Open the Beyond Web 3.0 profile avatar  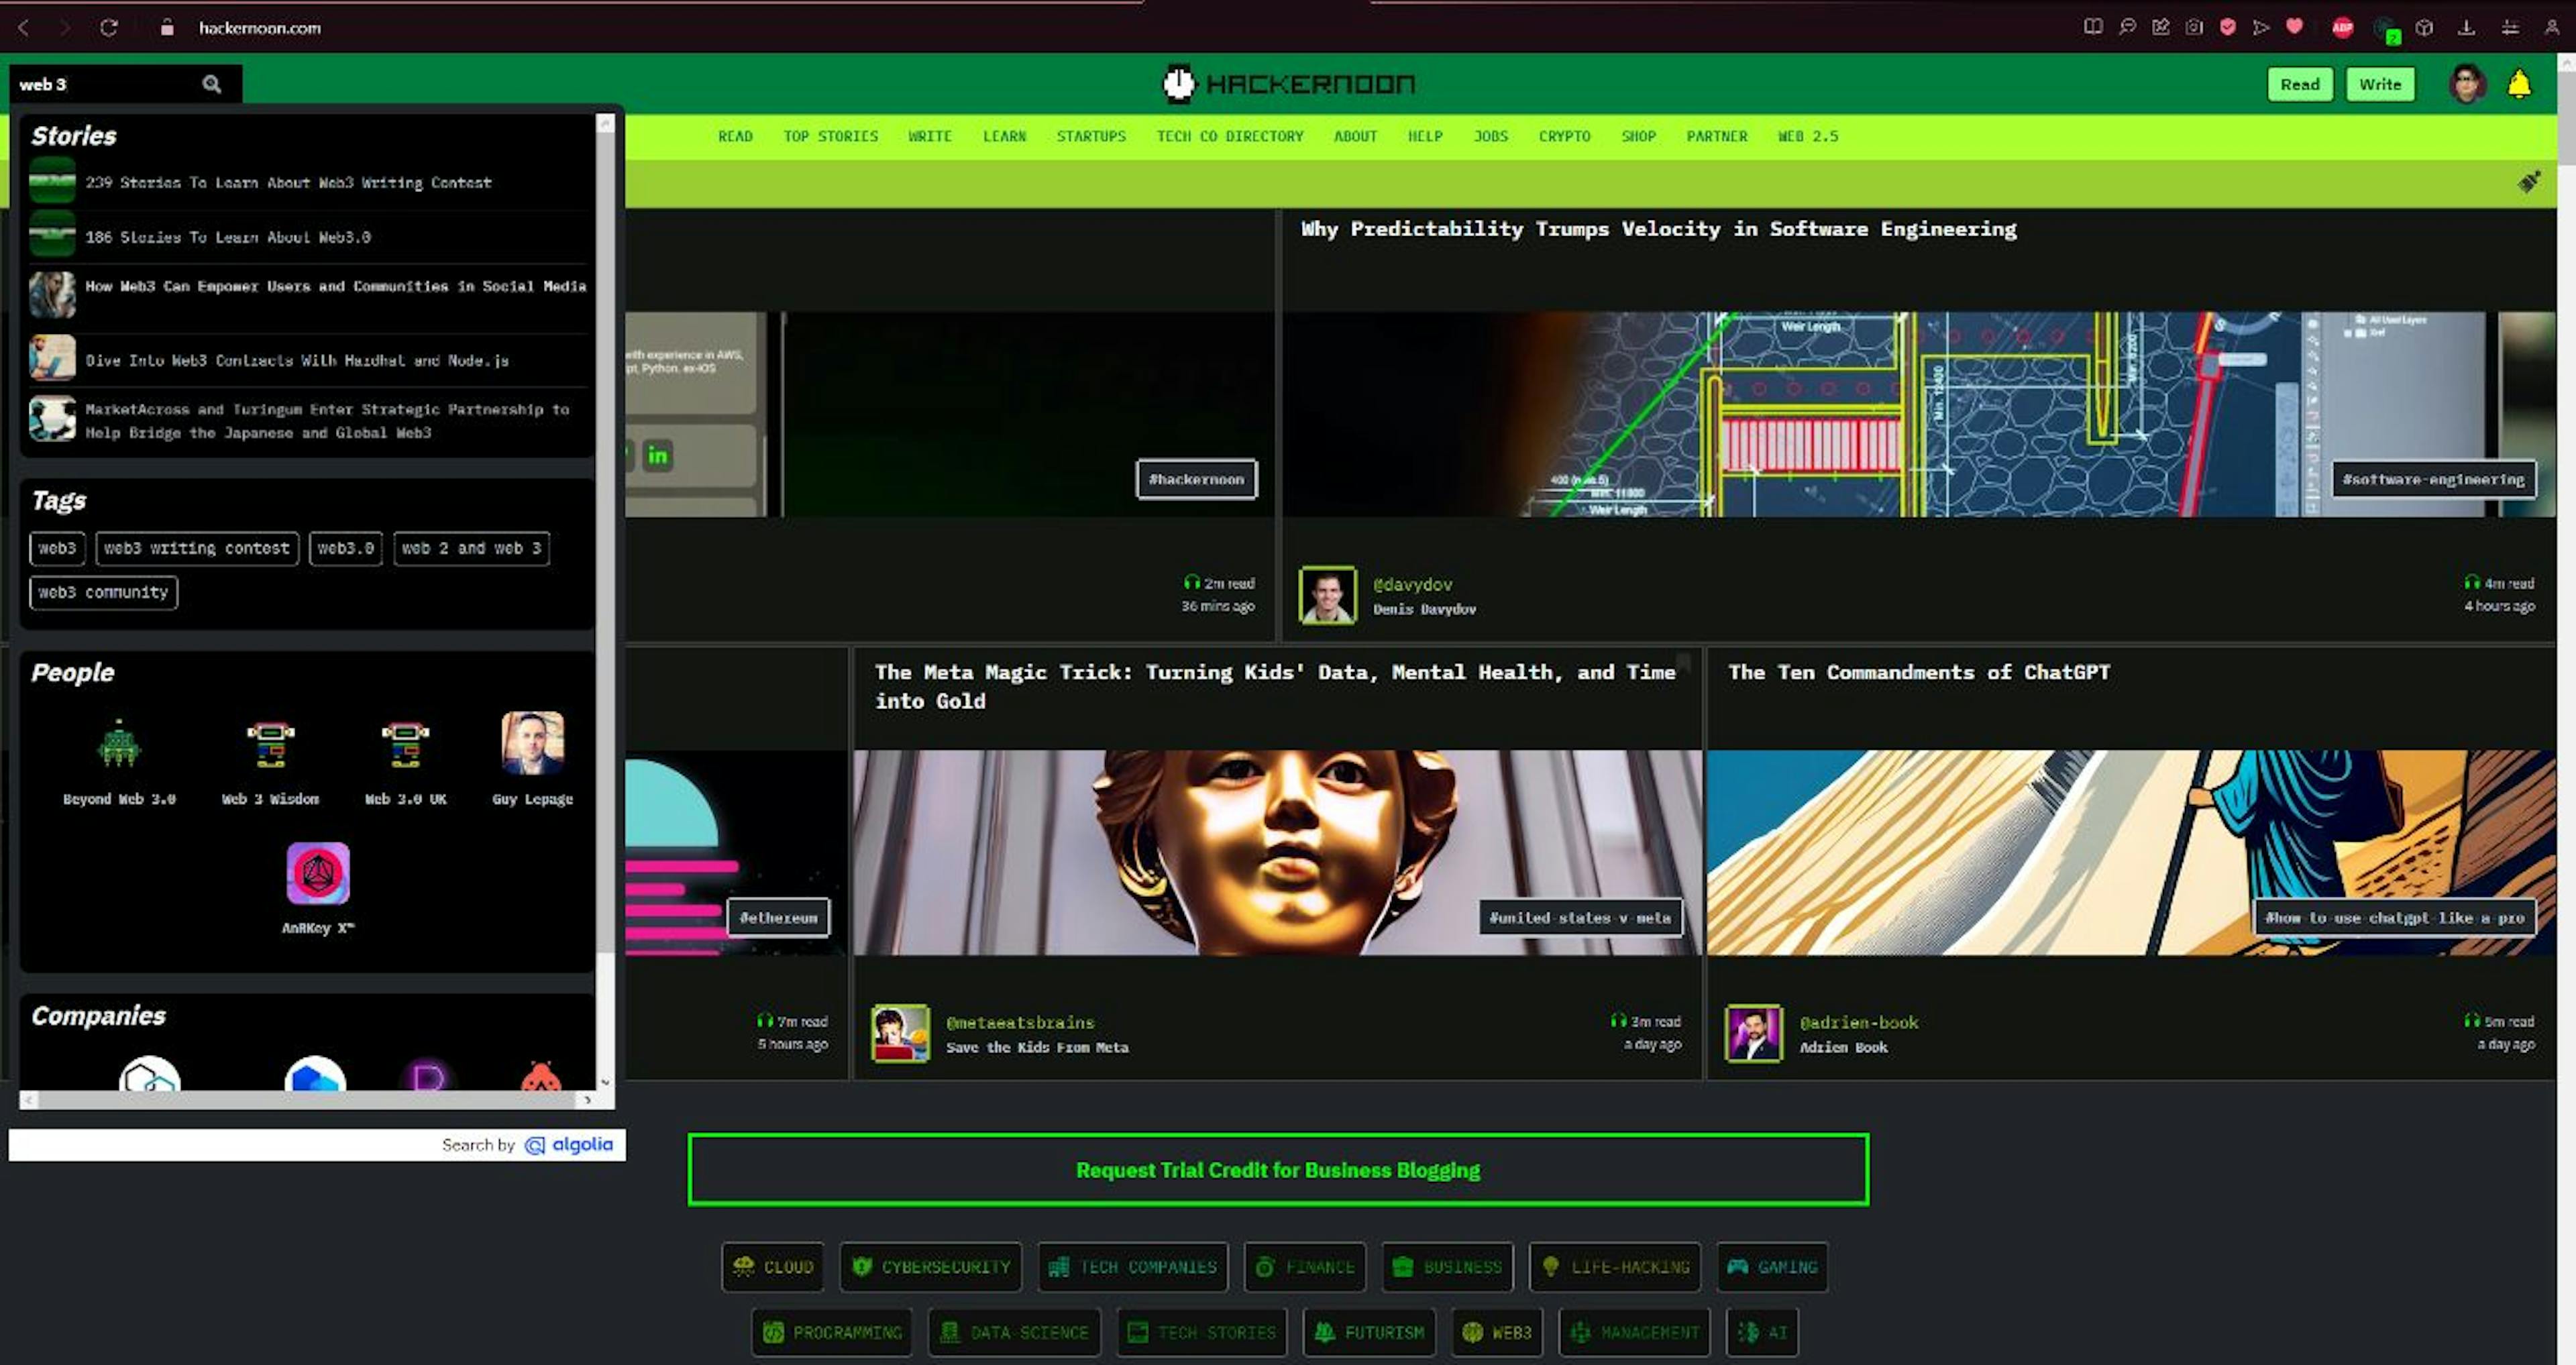119,744
